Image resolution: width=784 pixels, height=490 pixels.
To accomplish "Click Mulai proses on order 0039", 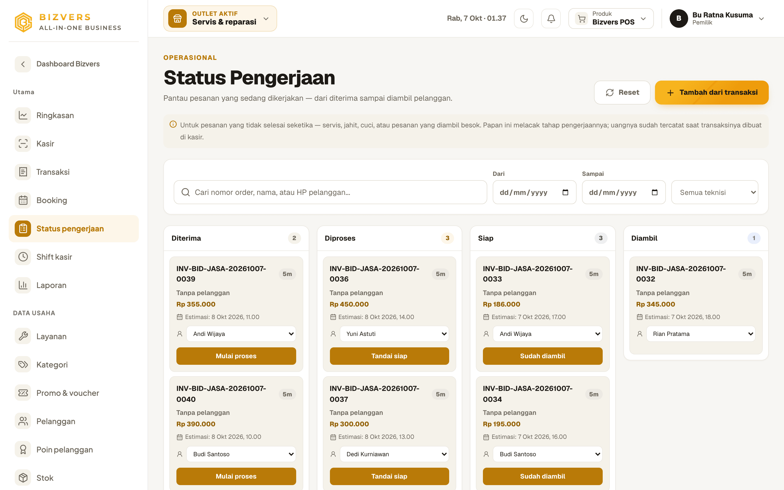I will tap(236, 356).
